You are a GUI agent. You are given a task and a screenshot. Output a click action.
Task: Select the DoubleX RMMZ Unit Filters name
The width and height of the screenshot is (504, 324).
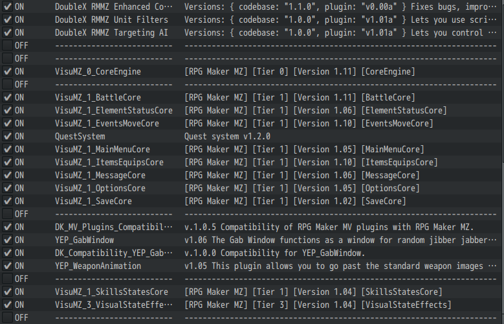click(111, 19)
